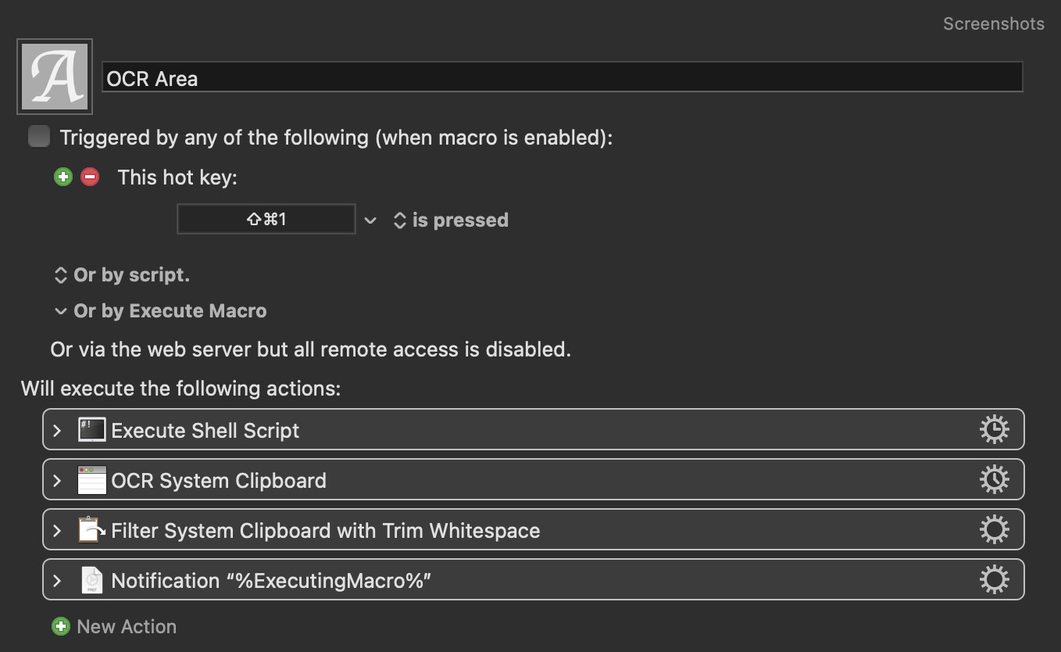Toggle the Triggered by any checkbox
1061x652 pixels.
coord(39,138)
